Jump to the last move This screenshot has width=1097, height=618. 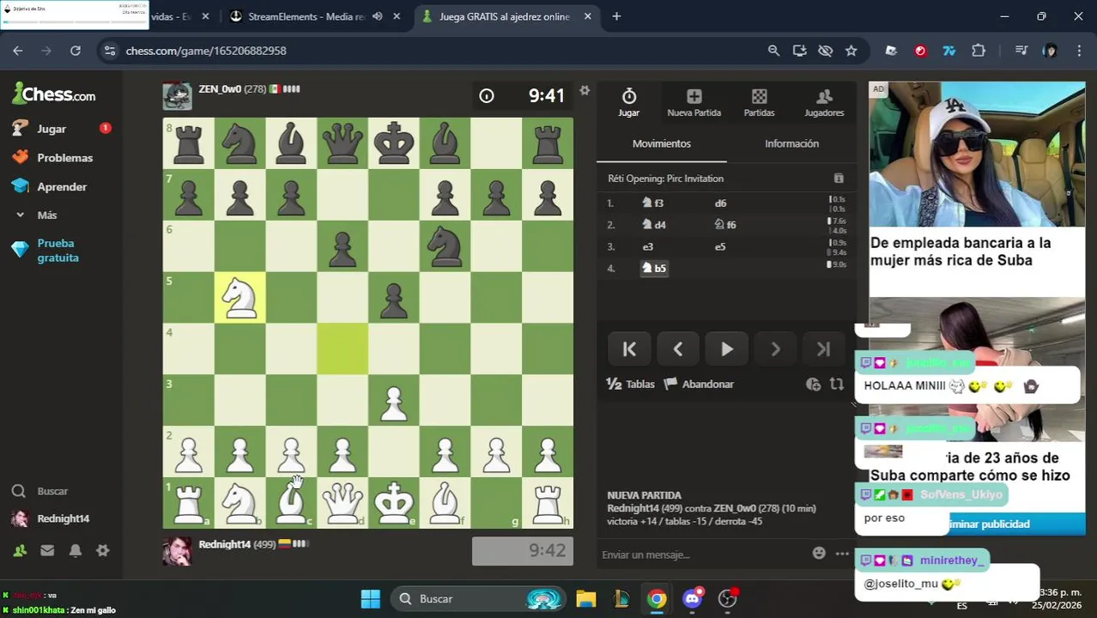point(824,349)
